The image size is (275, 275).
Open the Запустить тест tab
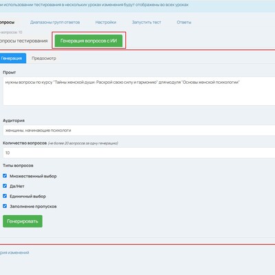tap(146, 22)
